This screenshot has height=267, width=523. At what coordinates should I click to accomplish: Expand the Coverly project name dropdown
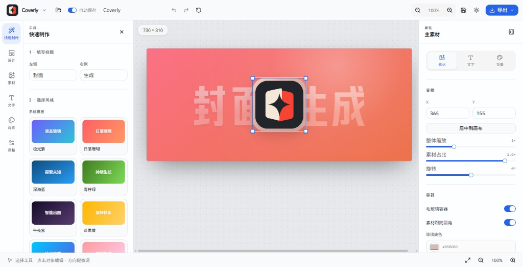tap(44, 10)
